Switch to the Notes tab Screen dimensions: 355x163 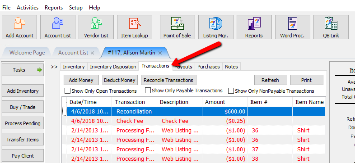pyautogui.click(x=231, y=67)
